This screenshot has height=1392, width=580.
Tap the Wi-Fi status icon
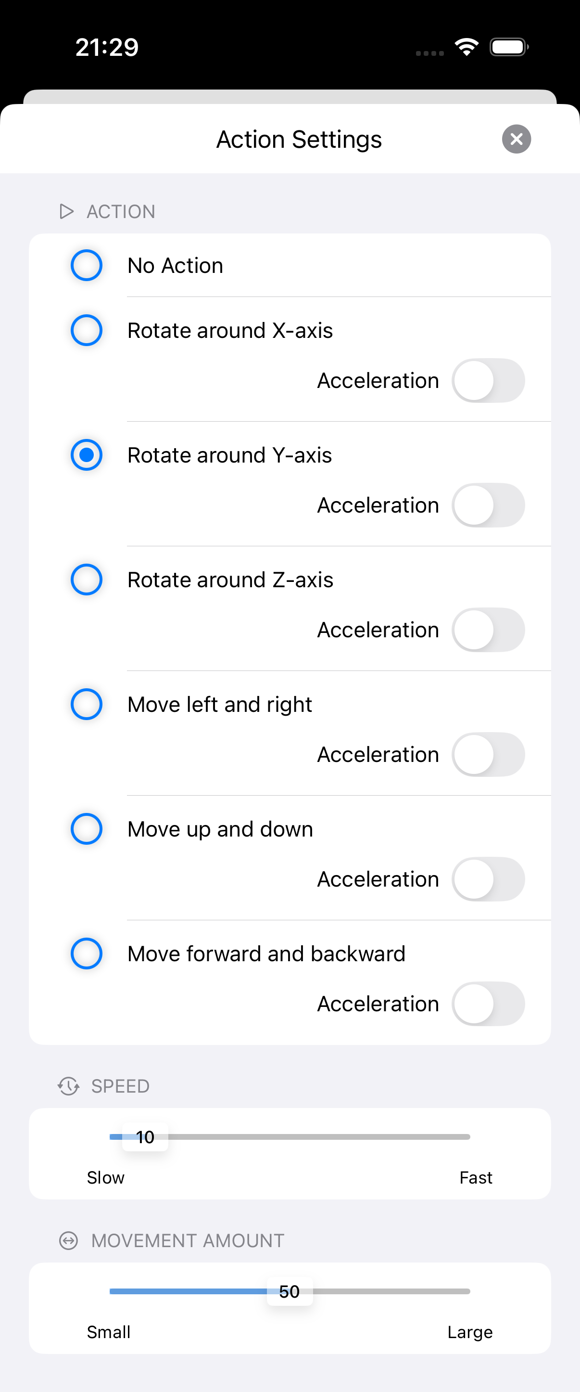tap(467, 47)
